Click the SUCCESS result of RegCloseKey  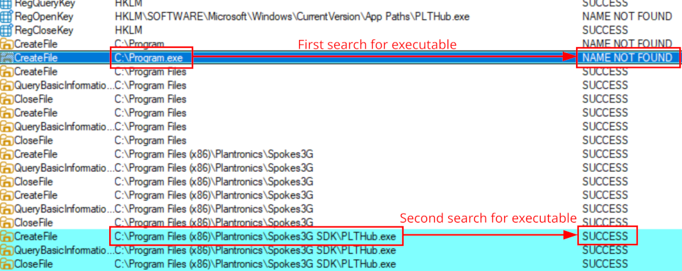coord(605,30)
